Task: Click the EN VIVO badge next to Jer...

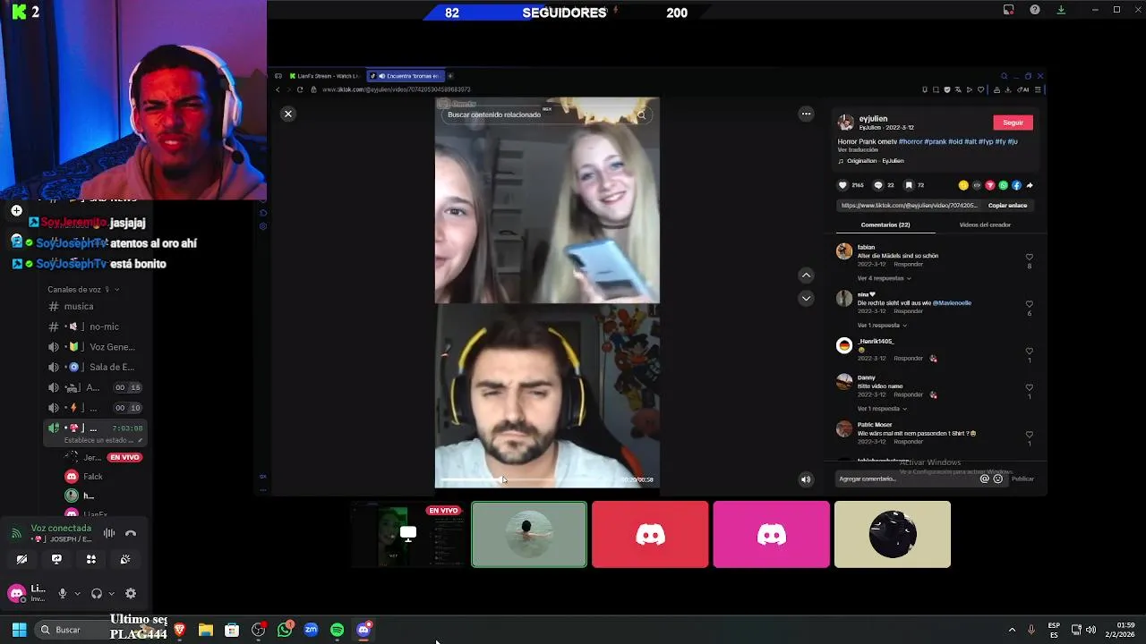Action: 124,457
